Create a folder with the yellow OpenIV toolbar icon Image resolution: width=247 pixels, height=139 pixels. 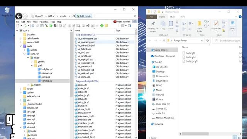(x=107, y=26)
